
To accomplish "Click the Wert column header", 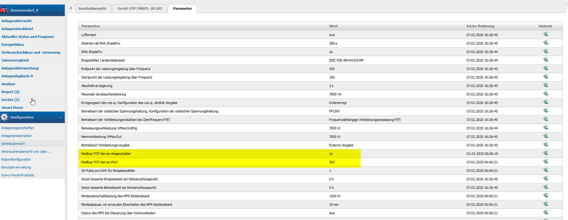I will coord(334,26).
